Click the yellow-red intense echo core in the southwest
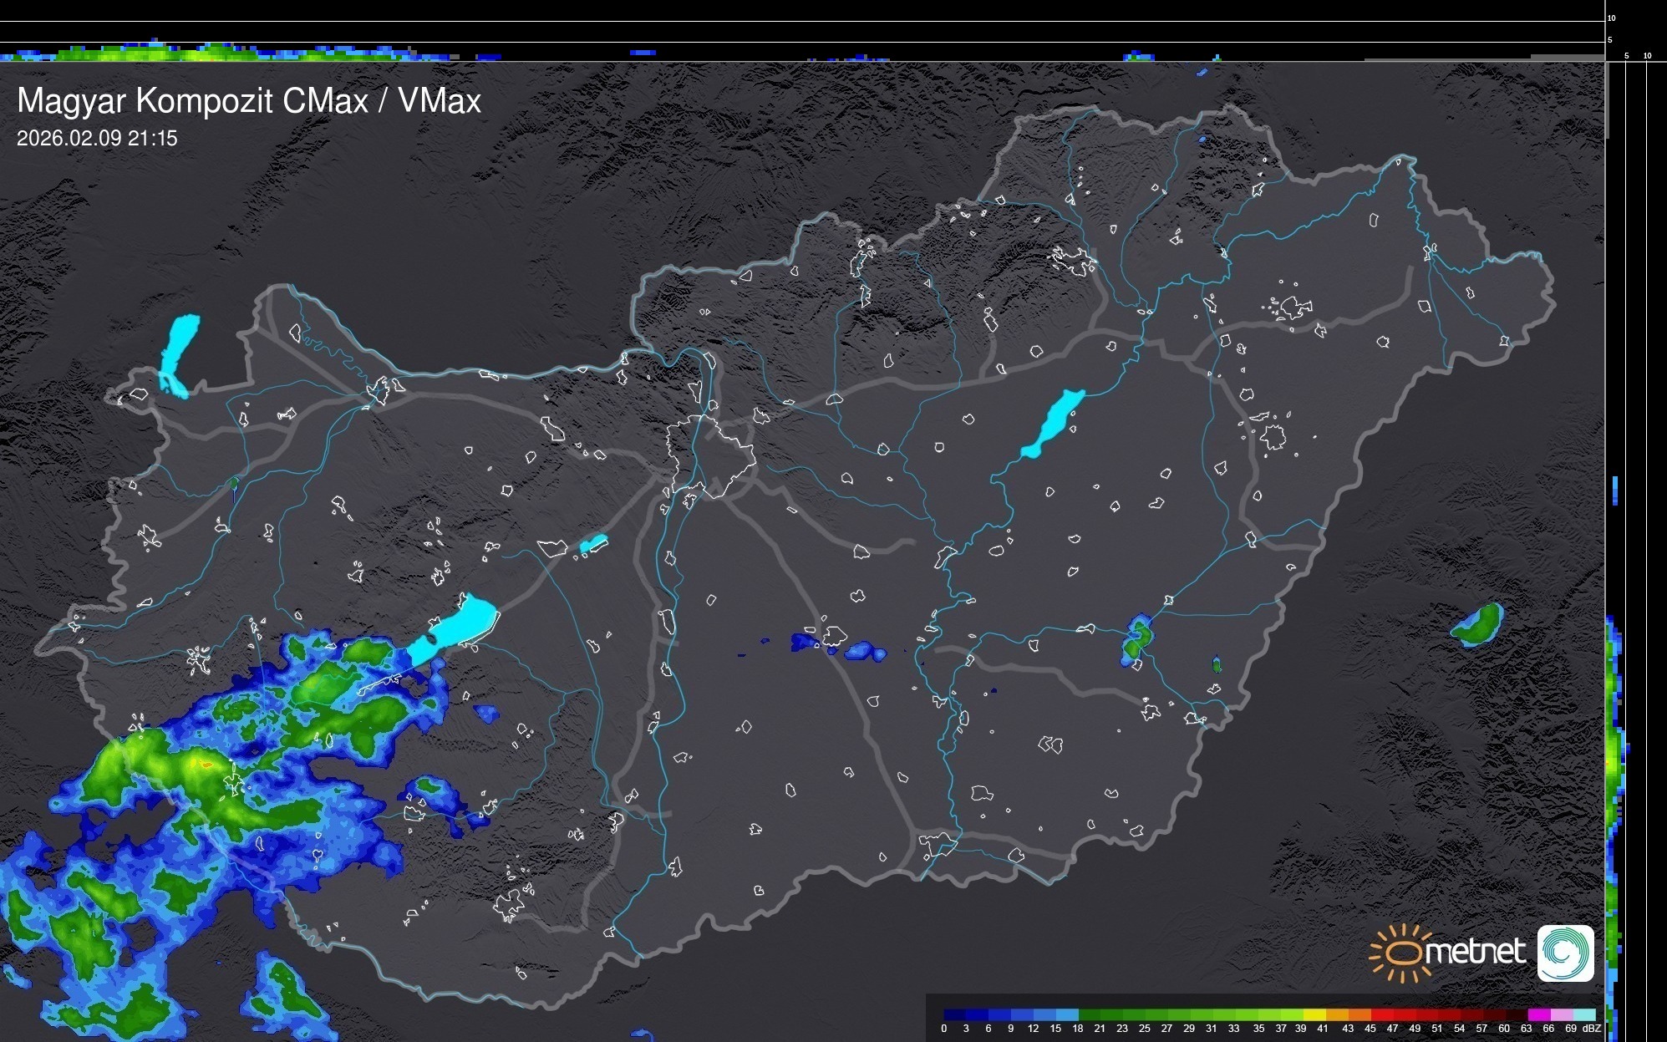This screenshot has width=1667, height=1042. [x=203, y=764]
